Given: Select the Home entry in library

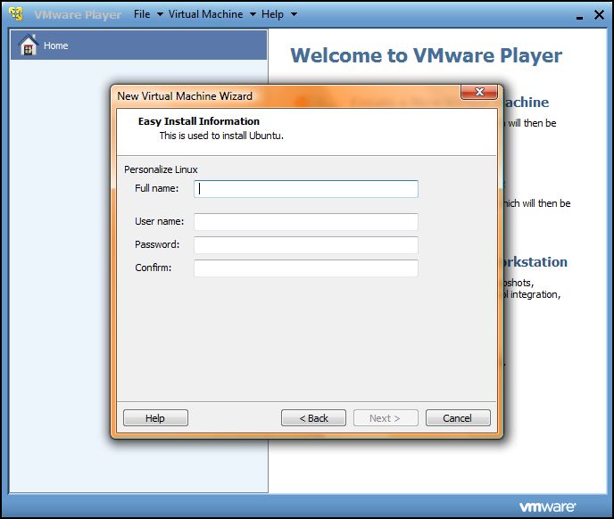Looking at the screenshot, I should point(138,45).
